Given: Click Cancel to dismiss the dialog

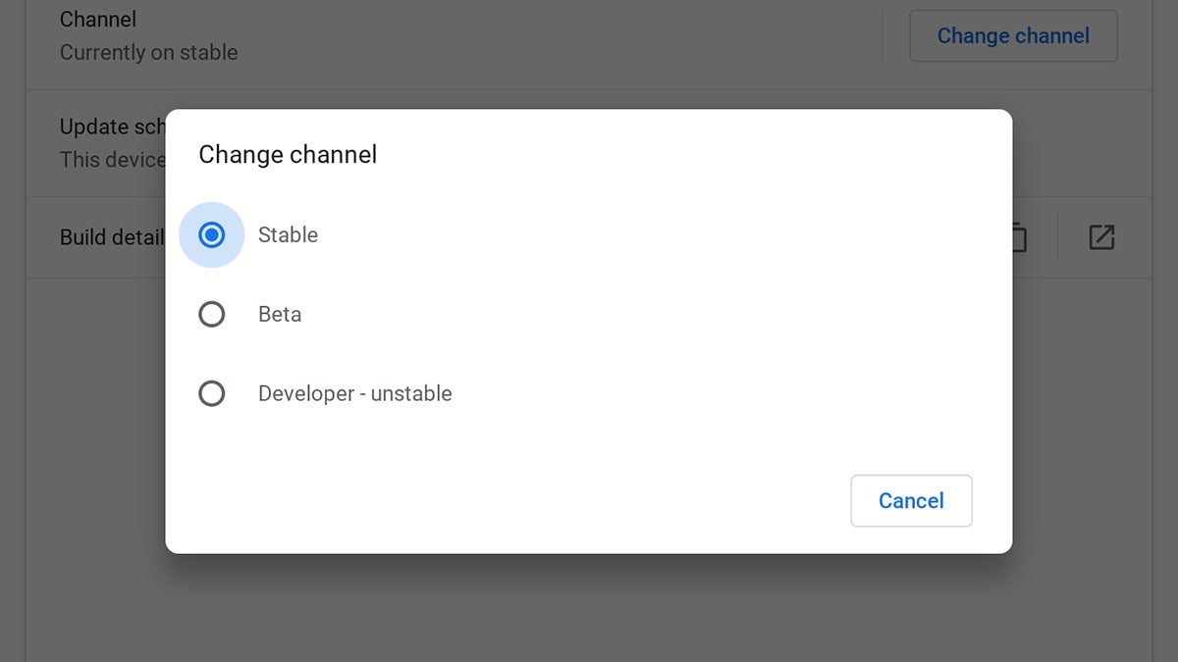Looking at the screenshot, I should [x=911, y=500].
